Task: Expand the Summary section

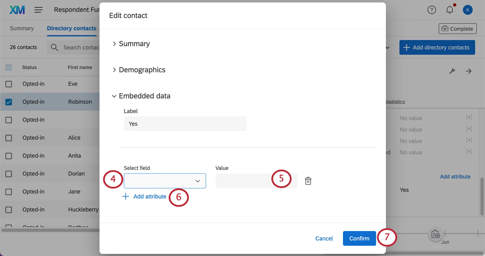Action: 134,44
